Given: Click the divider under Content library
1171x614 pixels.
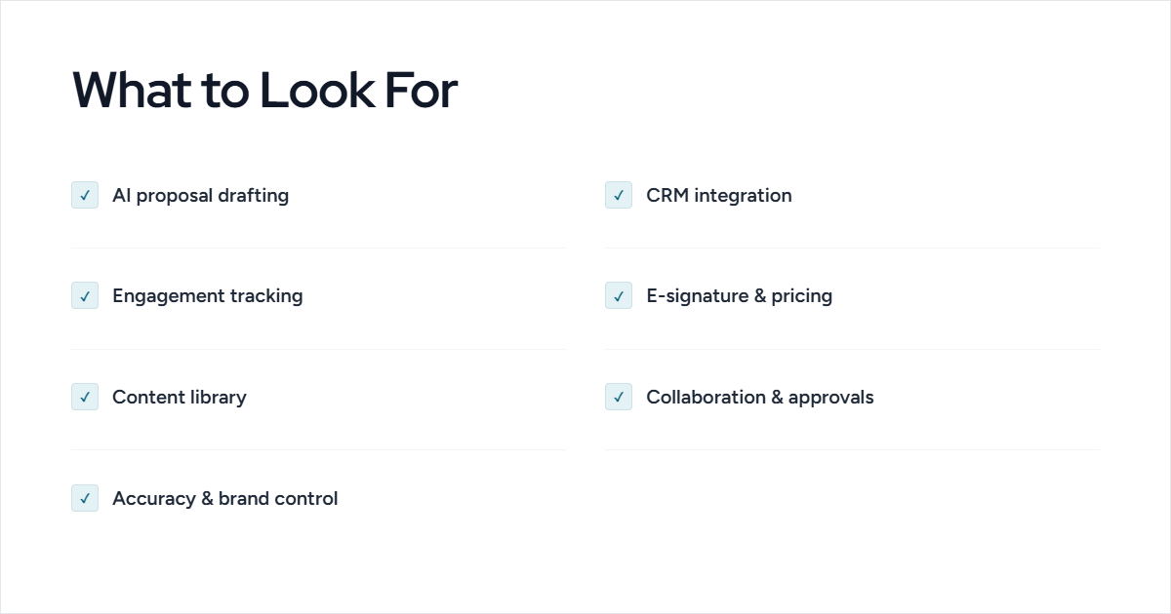Looking at the screenshot, I should coord(319,449).
